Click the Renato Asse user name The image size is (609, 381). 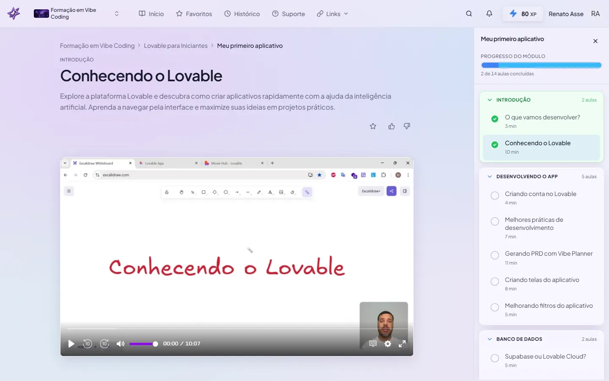566,14
